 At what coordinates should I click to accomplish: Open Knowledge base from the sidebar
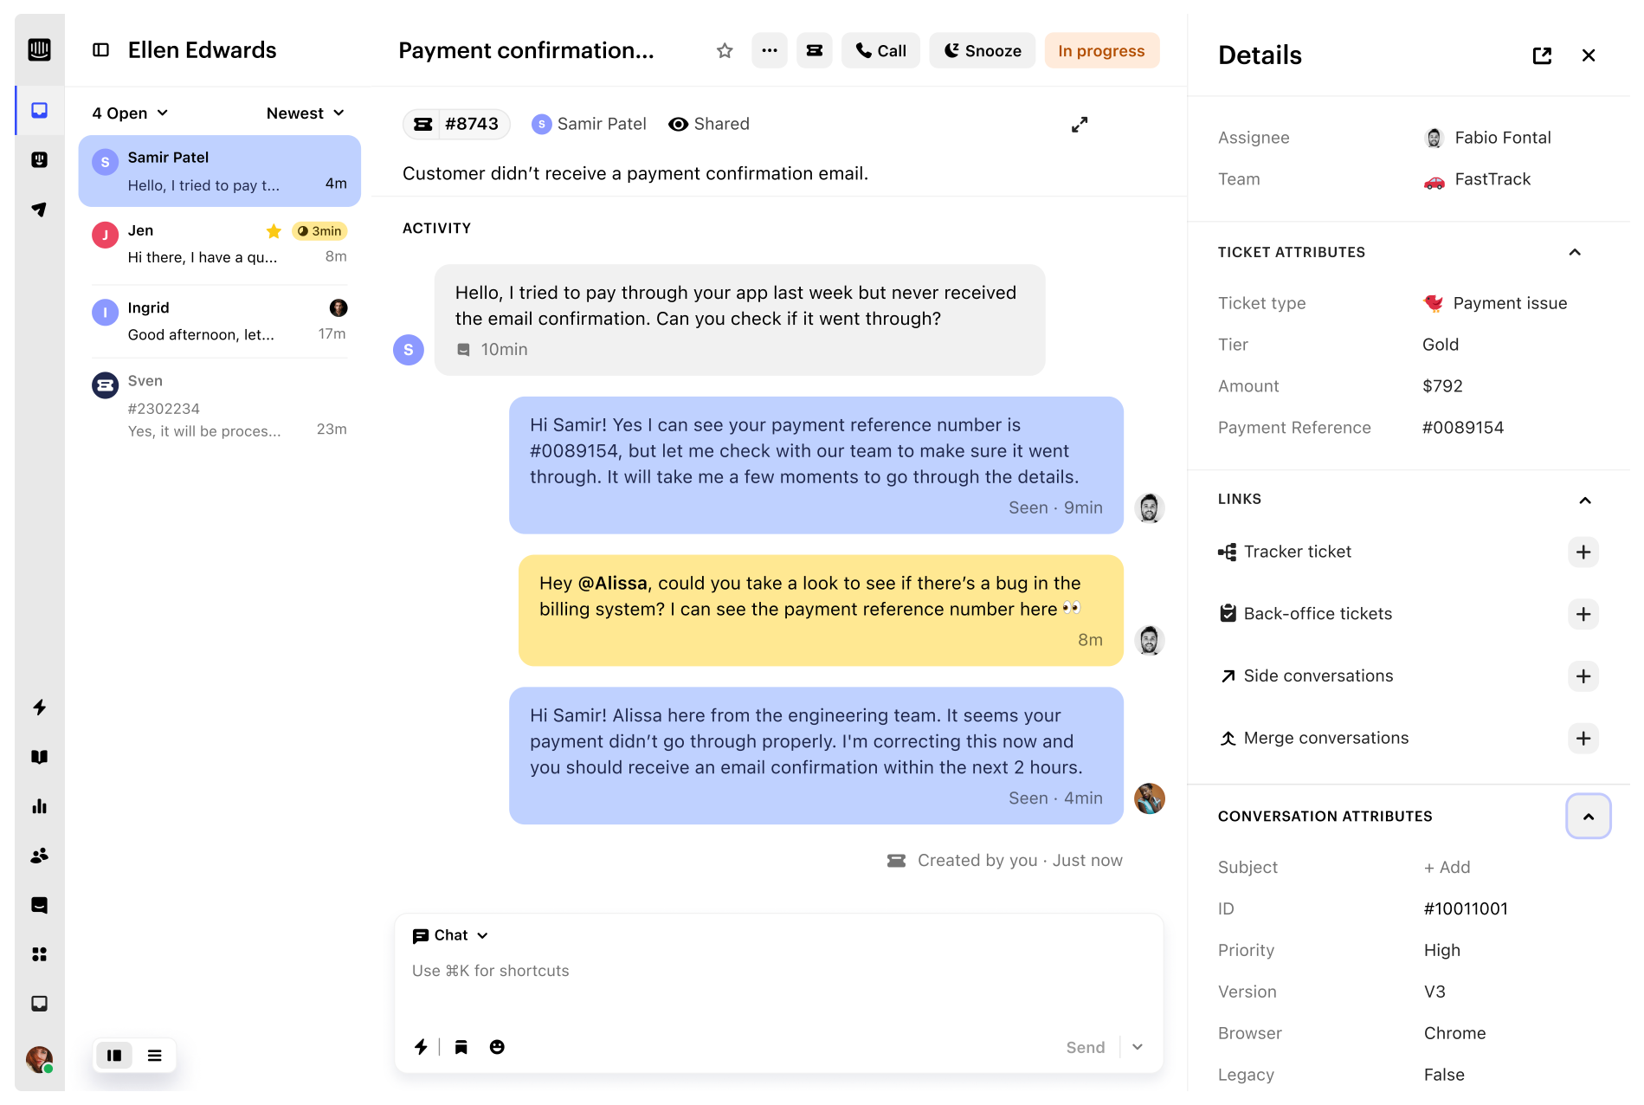coord(38,756)
